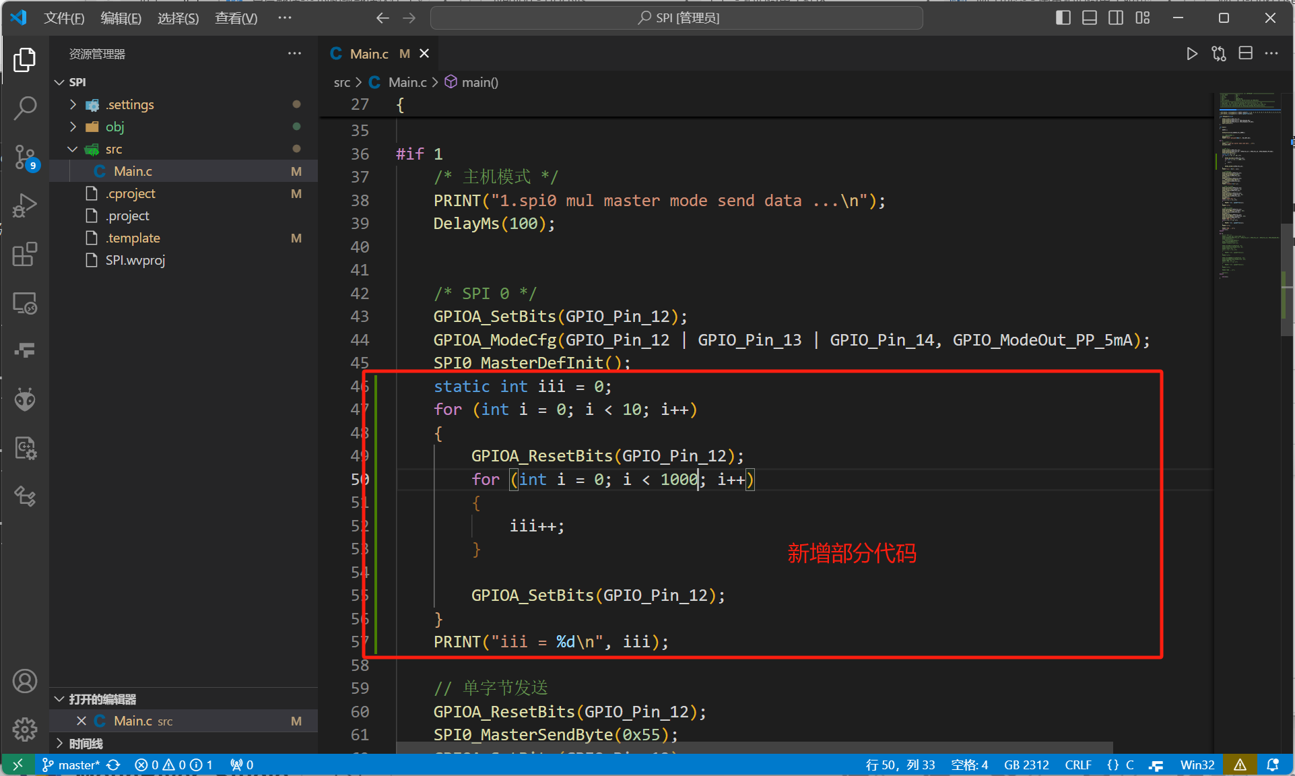Change indentation via 空格: 4
The image size is (1295, 776).
[x=970, y=765]
